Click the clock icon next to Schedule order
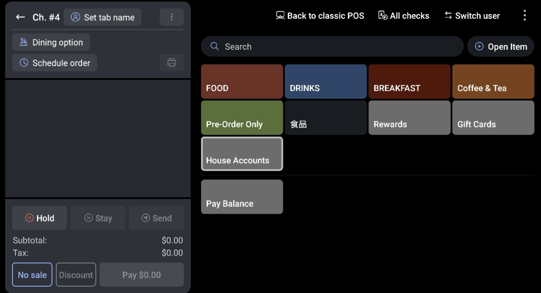The image size is (541, 293). (x=24, y=63)
